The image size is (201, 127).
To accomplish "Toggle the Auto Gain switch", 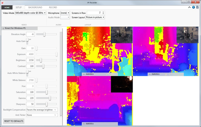I will (x=27, y=41).
